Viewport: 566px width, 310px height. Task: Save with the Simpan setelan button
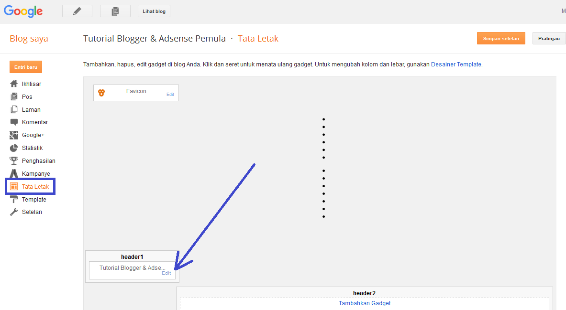501,38
